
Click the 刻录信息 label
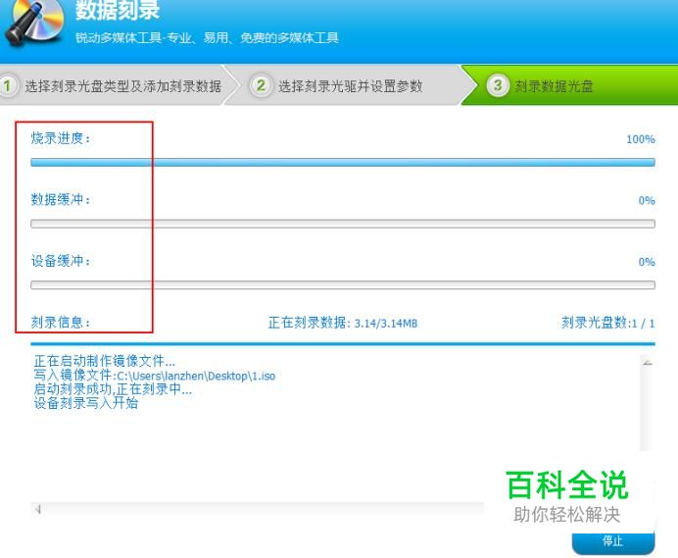tap(61, 323)
